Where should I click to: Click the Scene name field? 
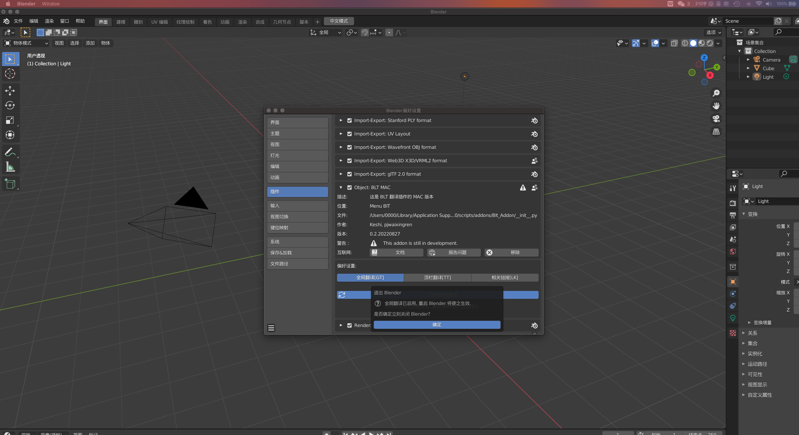tap(748, 21)
